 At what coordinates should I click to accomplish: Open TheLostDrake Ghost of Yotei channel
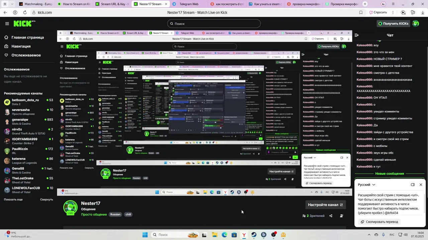point(28,180)
